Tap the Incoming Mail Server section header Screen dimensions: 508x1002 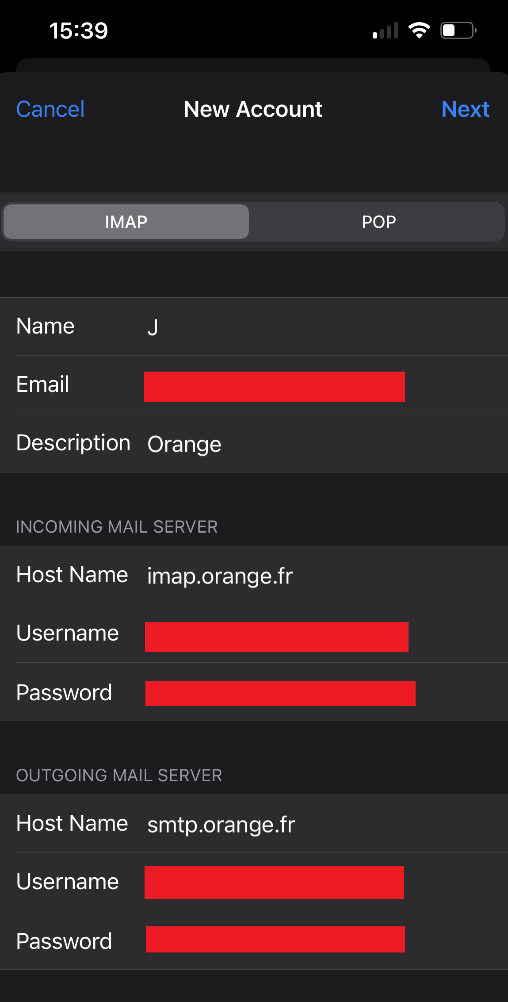click(x=117, y=527)
